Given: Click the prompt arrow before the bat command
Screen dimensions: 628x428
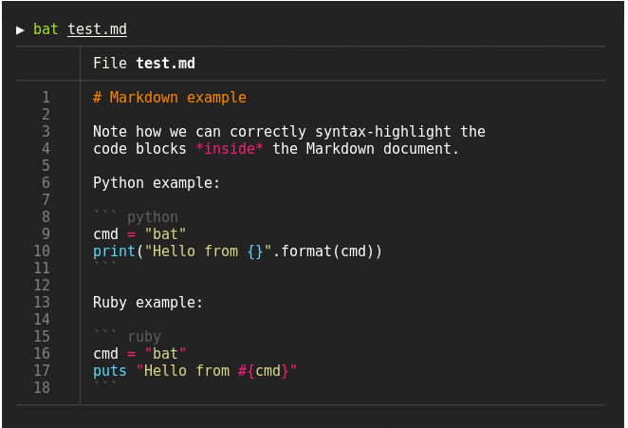Looking at the screenshot, I should 21,29.
